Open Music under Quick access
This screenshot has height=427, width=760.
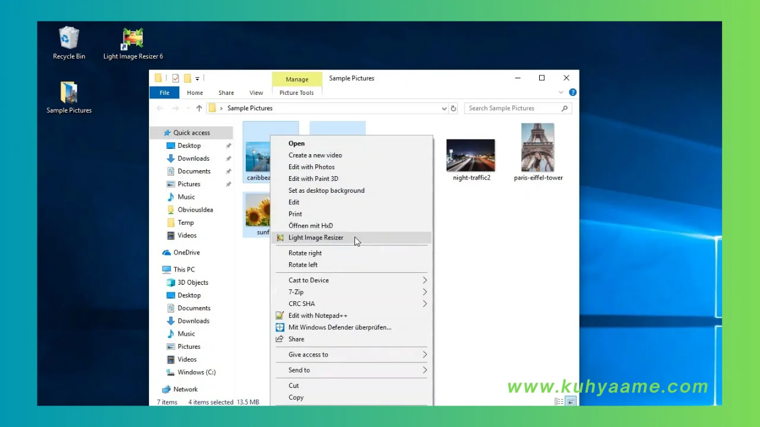(x=186, y=197)
